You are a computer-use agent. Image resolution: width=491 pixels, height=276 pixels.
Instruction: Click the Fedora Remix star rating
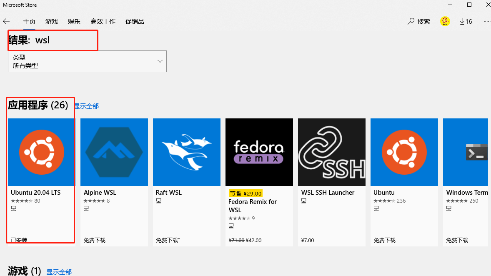coord(239,218)
